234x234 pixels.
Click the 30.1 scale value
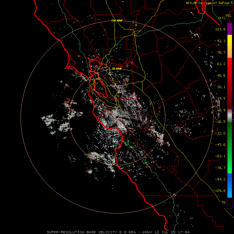point(221,87)
